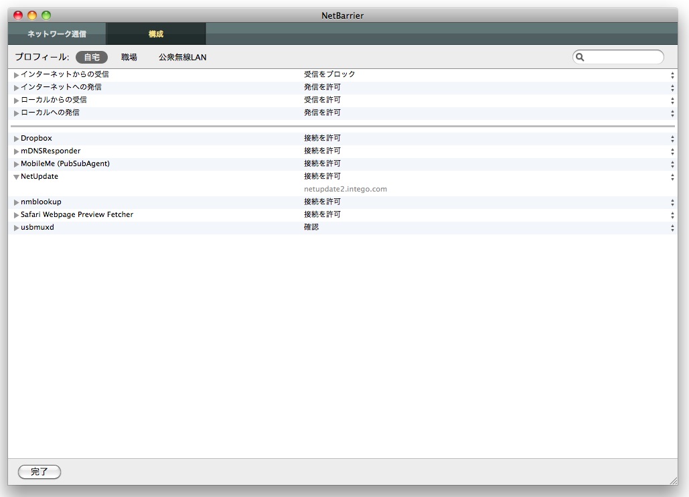Expand the インターネットからの受信 row
689x497 pixels.
point(16,75)
